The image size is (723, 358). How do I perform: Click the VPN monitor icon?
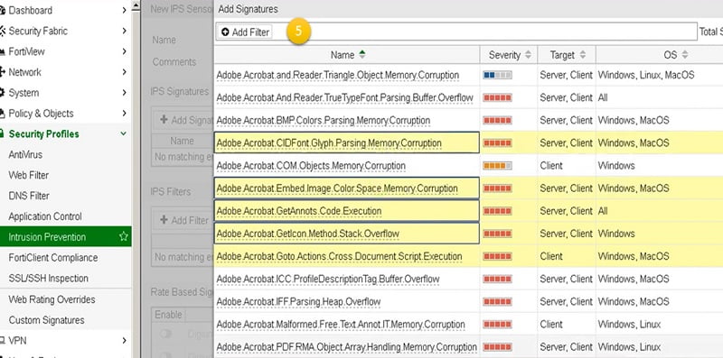coord(3,341)
